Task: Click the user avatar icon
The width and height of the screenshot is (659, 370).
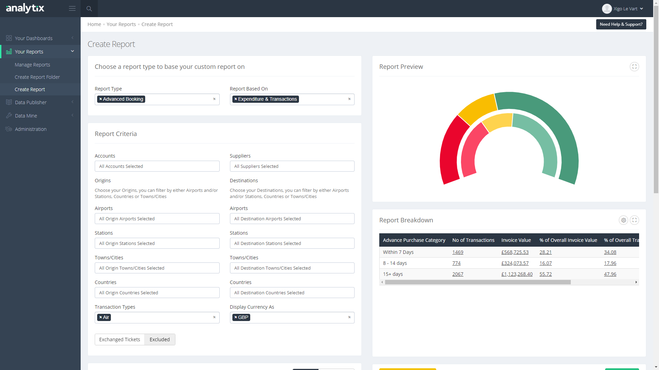Action: click(606, 9)
